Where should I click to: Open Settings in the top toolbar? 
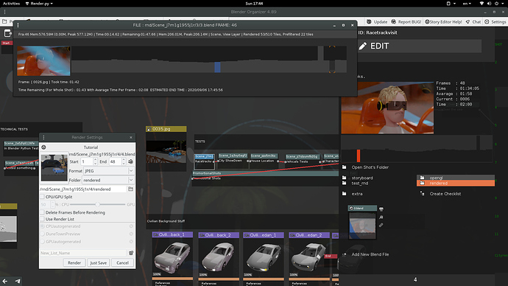point(495,21)
